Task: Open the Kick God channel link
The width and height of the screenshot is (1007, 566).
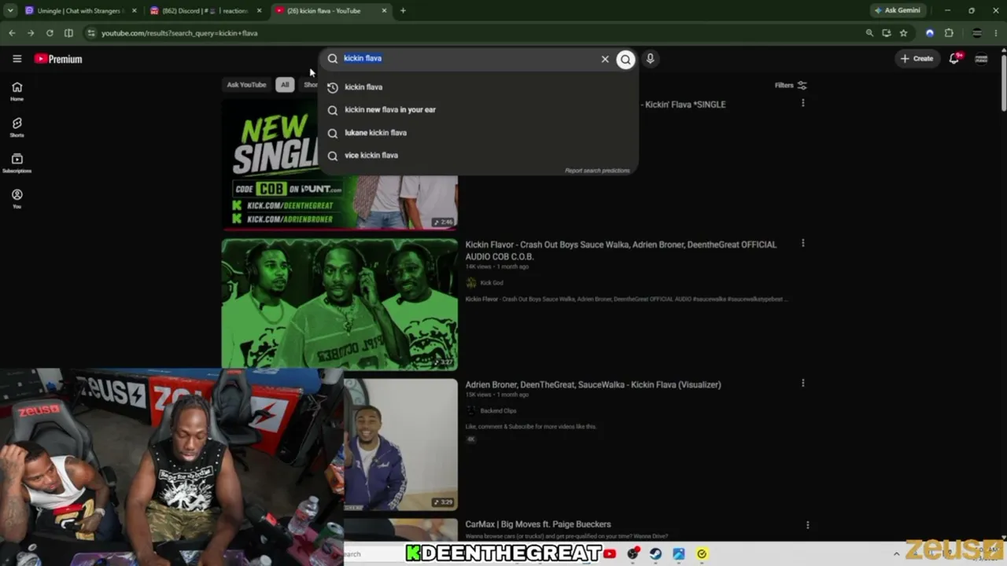Action: [492, 283]
